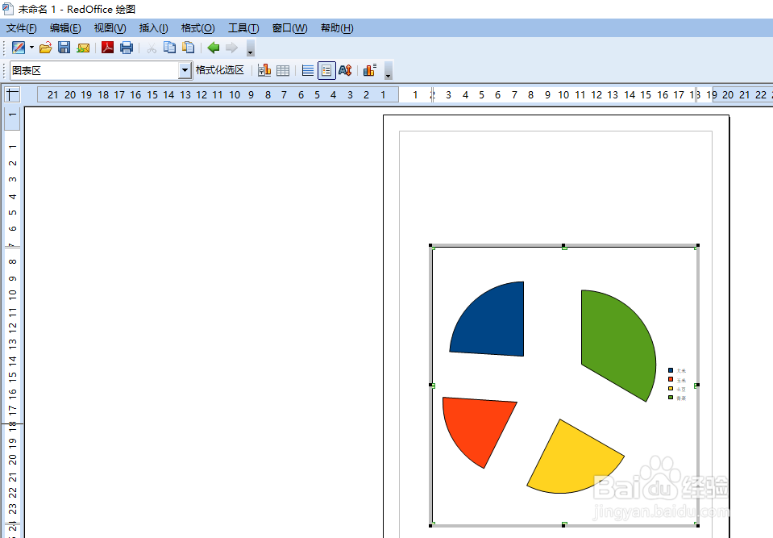Toggle Scale Text icon

[345, 70]
